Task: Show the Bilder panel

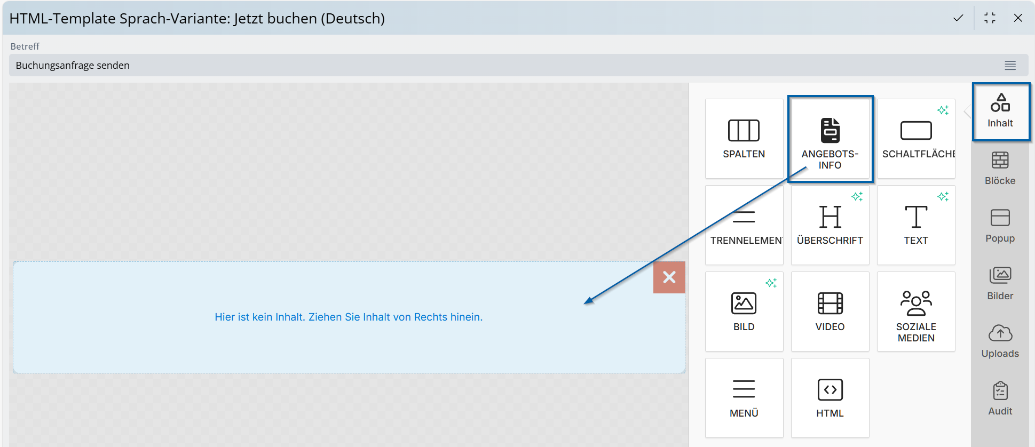Action: click(x=1000, y=284)
